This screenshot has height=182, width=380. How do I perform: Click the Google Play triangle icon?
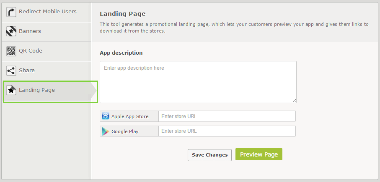tap(106, 131)
